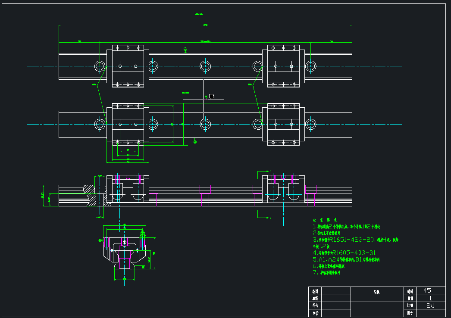This screenshot has height=318, width=451.
Task: Select note 4 containing "R1605-403-31"
Action: 345,253
